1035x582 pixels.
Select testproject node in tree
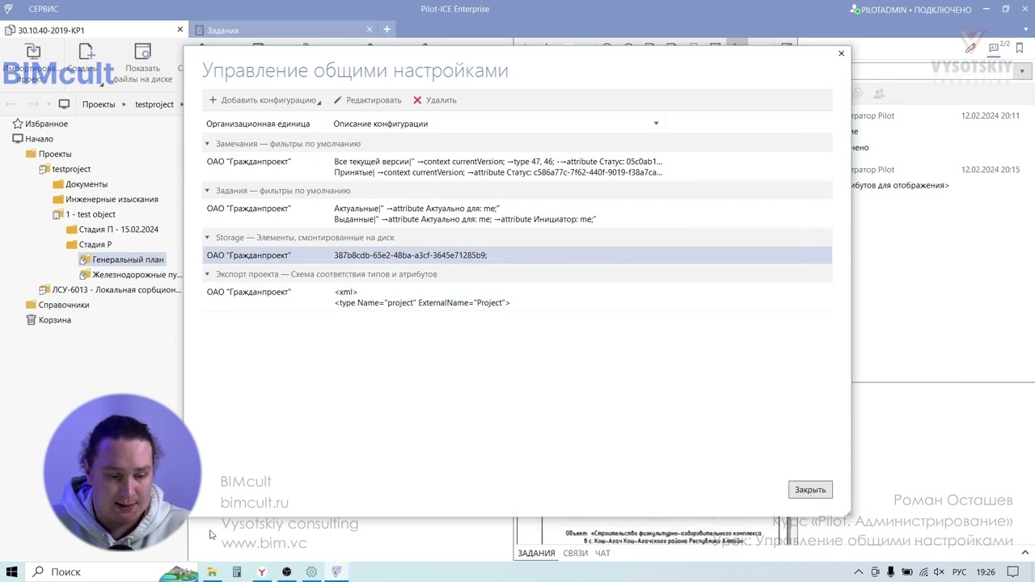(x=71, y=169)
